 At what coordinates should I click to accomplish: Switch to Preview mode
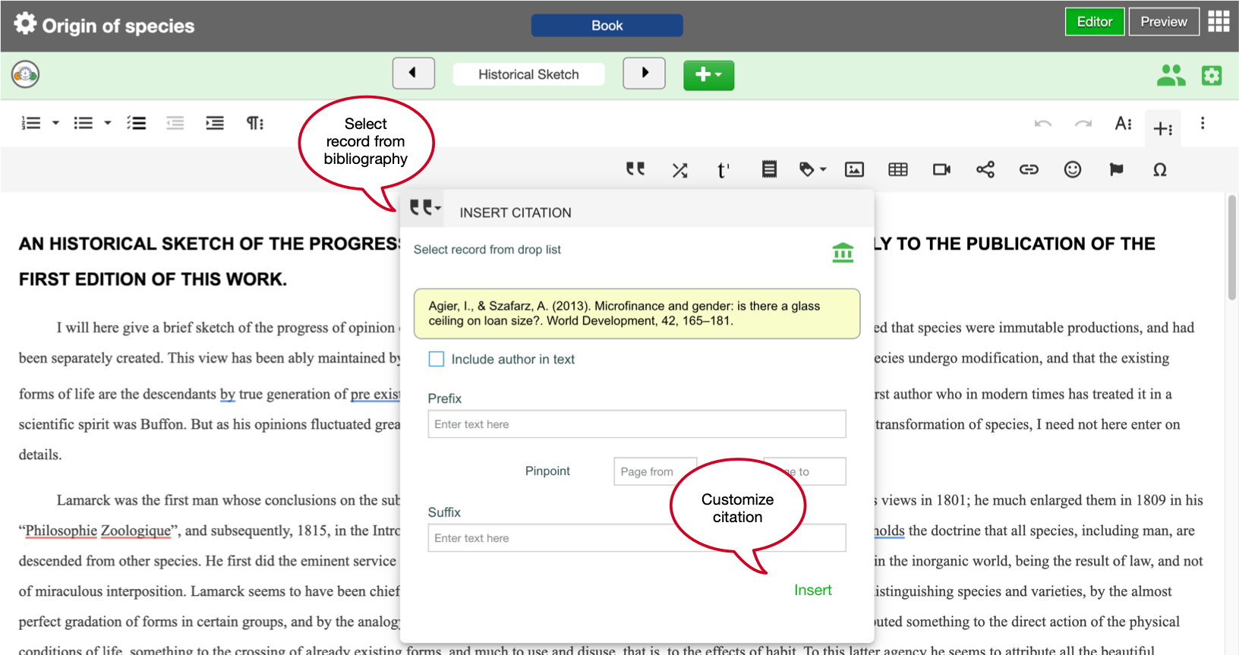click(1163, 22)
